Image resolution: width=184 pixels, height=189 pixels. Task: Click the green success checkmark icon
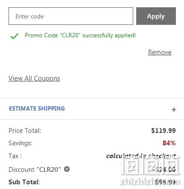(15, 36)
